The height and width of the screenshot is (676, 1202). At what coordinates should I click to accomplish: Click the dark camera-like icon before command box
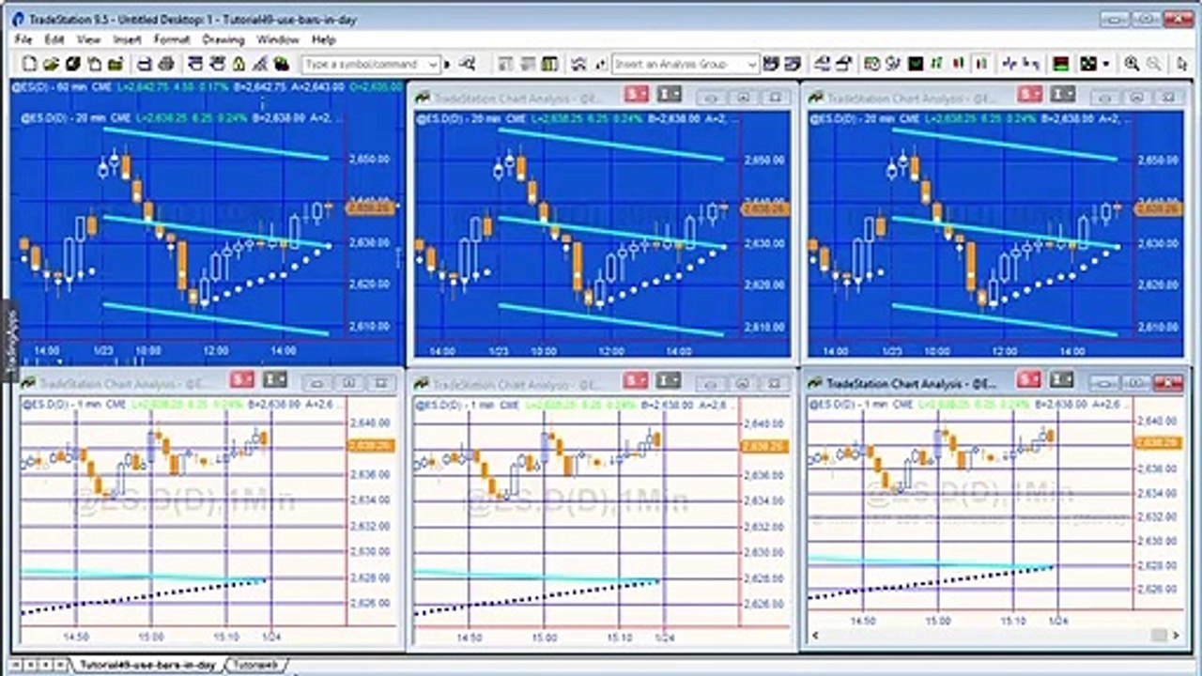(x=281, y=64)
